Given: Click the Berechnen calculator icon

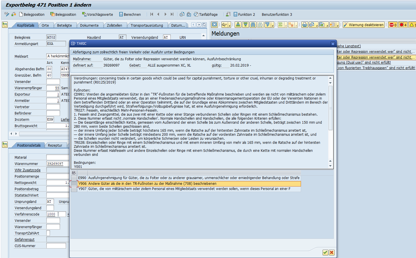Looking at the screenshot, I should click(121, 14).
